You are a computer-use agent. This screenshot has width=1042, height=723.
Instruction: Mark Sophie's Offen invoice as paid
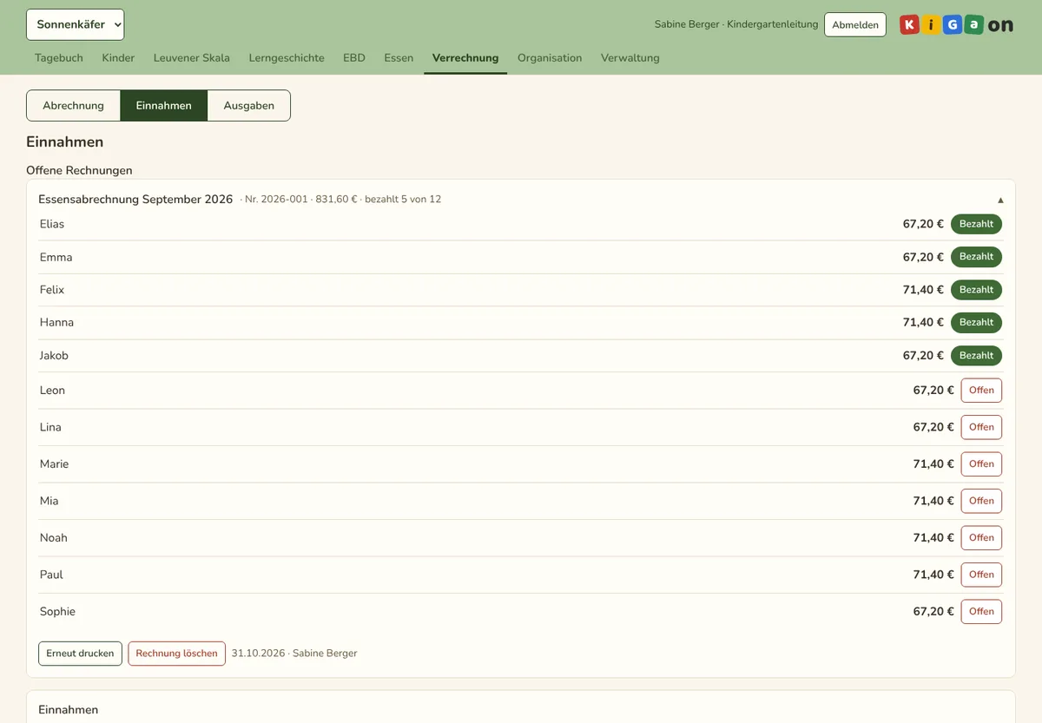coord(981,612)
